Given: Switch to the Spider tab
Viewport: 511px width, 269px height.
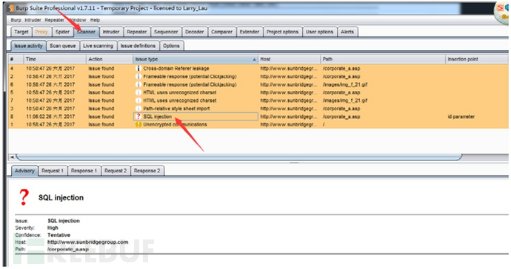Looking at the screenshot, I should click(62, 32).
